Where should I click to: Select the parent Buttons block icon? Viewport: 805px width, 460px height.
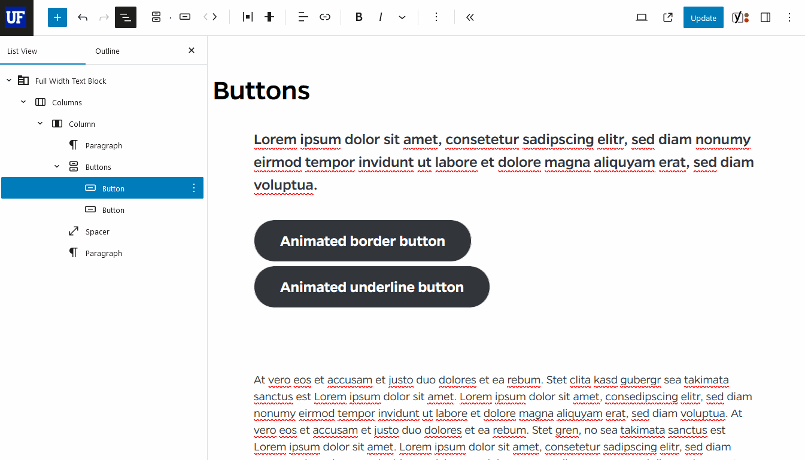click(156, 17)
